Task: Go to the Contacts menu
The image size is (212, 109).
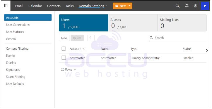Action: pos(54,6)
